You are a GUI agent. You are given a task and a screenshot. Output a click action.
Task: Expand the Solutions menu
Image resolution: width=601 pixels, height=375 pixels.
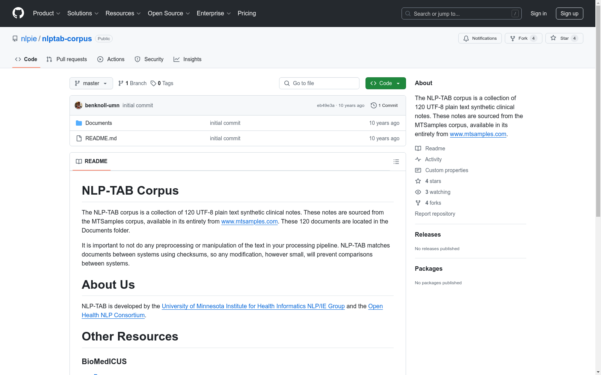click(83, 13)
